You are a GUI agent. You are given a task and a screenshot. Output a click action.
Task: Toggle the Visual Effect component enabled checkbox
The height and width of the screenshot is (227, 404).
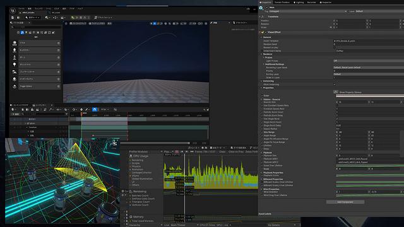coord(266,32)
